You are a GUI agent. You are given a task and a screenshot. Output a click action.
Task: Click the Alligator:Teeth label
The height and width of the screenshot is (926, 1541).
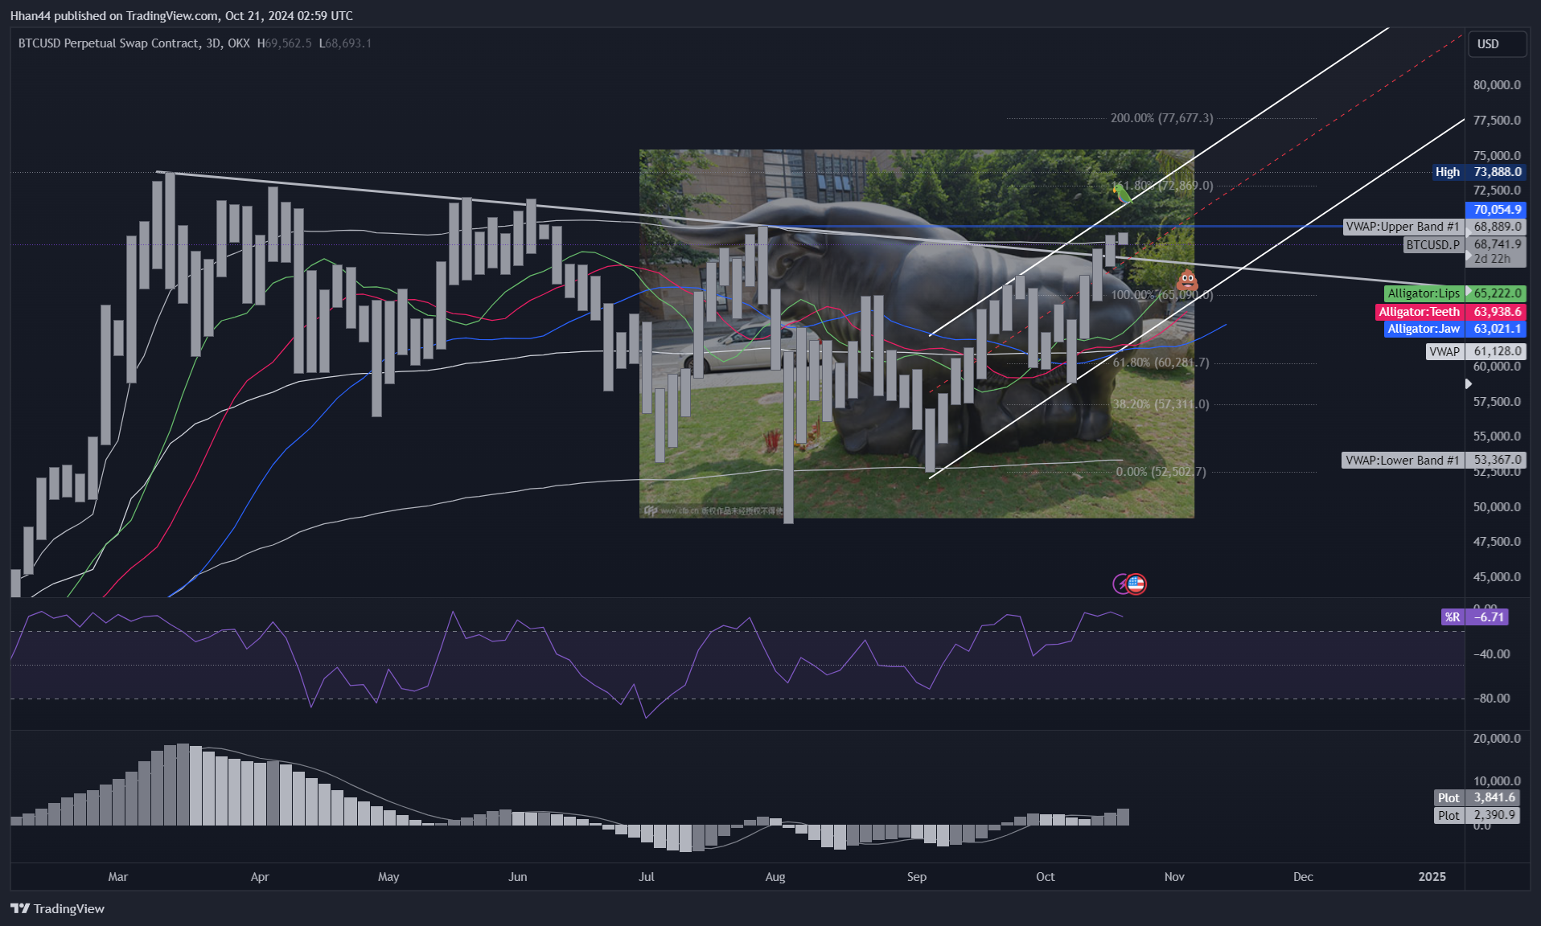click(x=1419, y=312)
